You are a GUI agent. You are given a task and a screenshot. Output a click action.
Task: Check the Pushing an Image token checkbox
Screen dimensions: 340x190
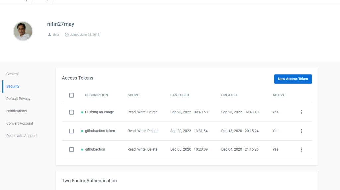click(x=71, y=112)
